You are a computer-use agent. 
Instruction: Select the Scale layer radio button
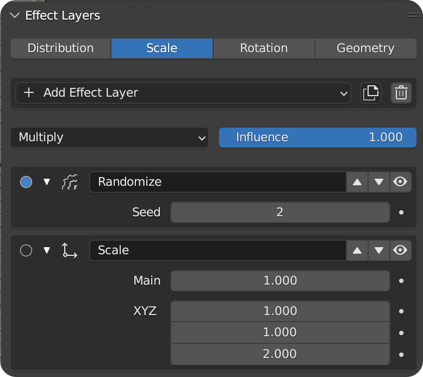click(26, 250)
